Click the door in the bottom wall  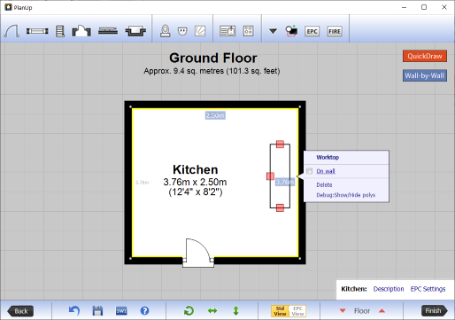tap(198, 254)
